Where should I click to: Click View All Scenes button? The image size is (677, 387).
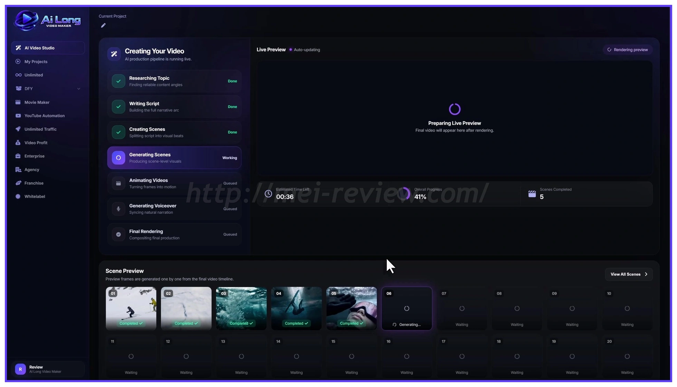pos(629,274)
